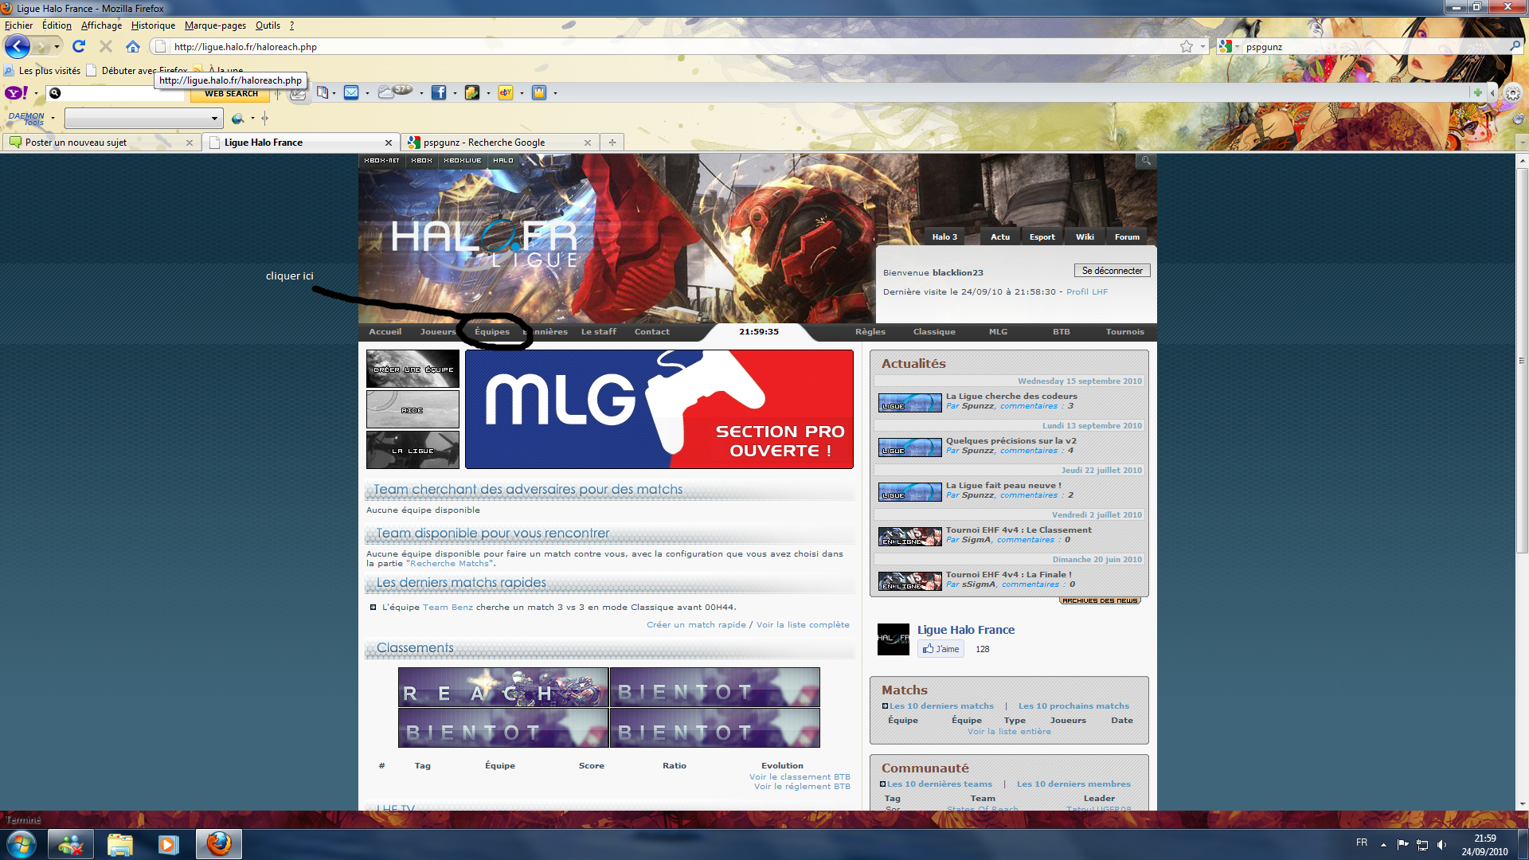Open the Yahoo! toolbar logo
The image size is (1529, 860).
click(17, 93)
